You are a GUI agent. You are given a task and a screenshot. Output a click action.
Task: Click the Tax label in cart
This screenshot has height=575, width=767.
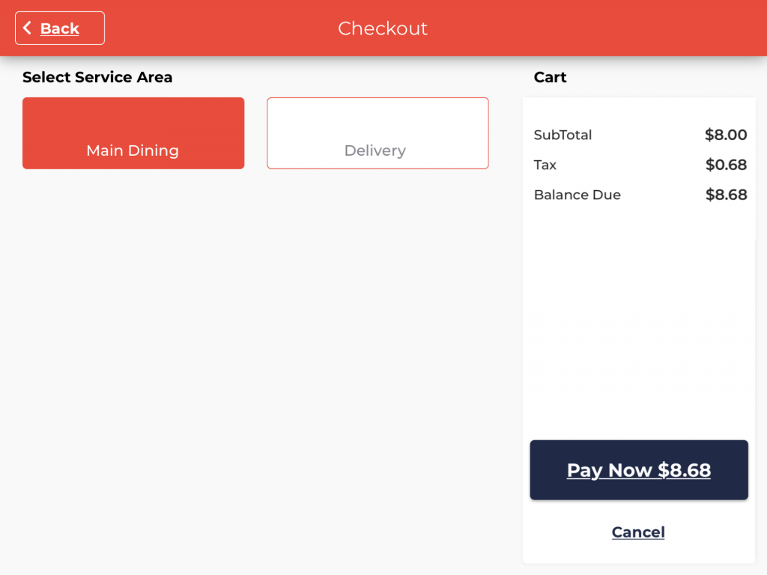point(545,165)
